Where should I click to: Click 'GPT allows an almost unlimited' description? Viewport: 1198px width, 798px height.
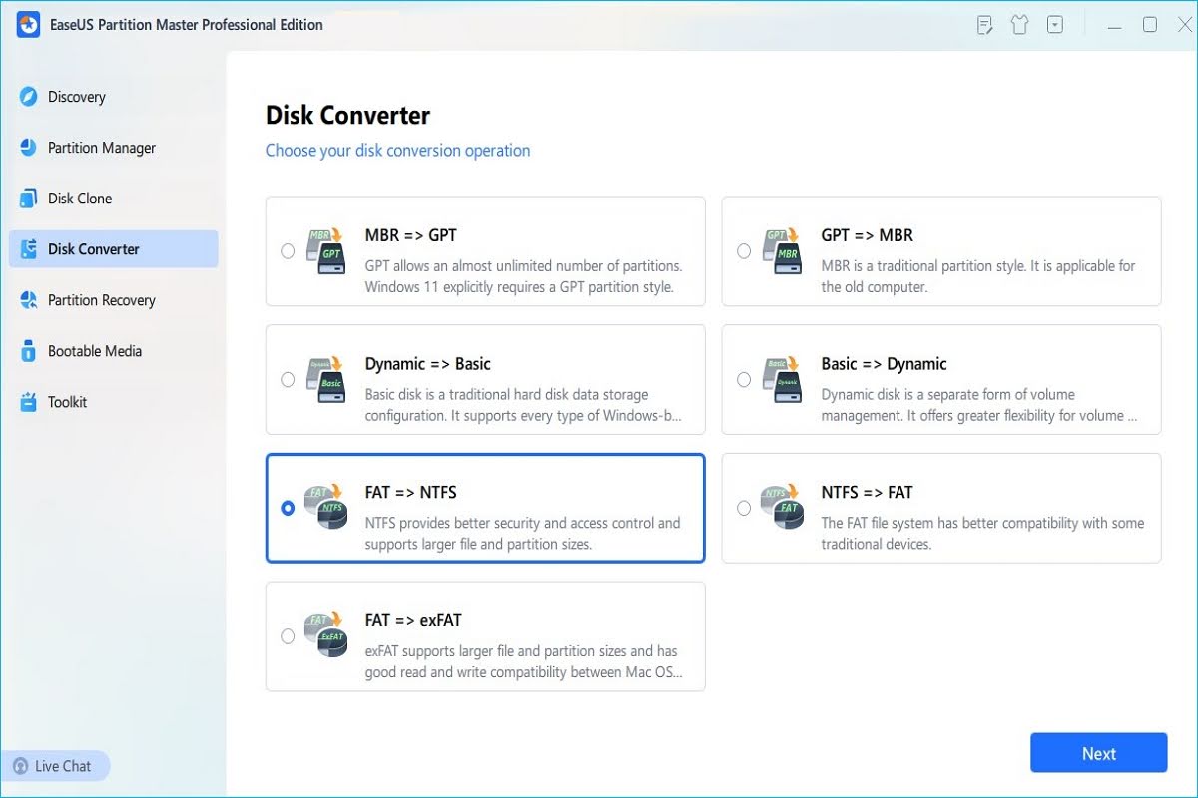[524, 276]
